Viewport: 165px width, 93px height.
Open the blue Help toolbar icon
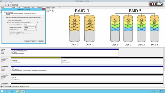pyautogui.click(x=8, y=5)
